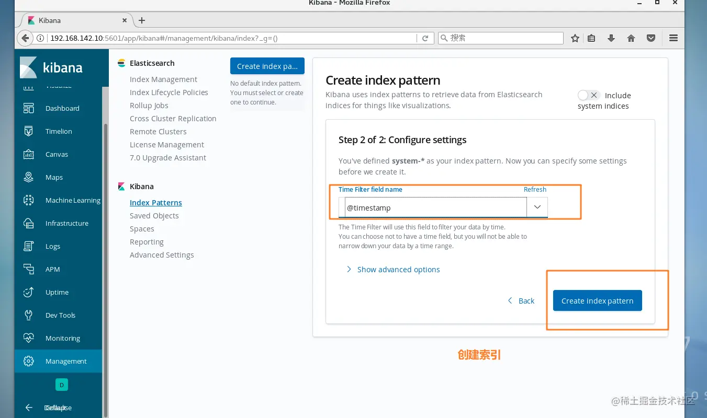The height and width of the screenshot is (418, 707).
Task: Open the Canvas app
Action: click(x=56, y=154)
